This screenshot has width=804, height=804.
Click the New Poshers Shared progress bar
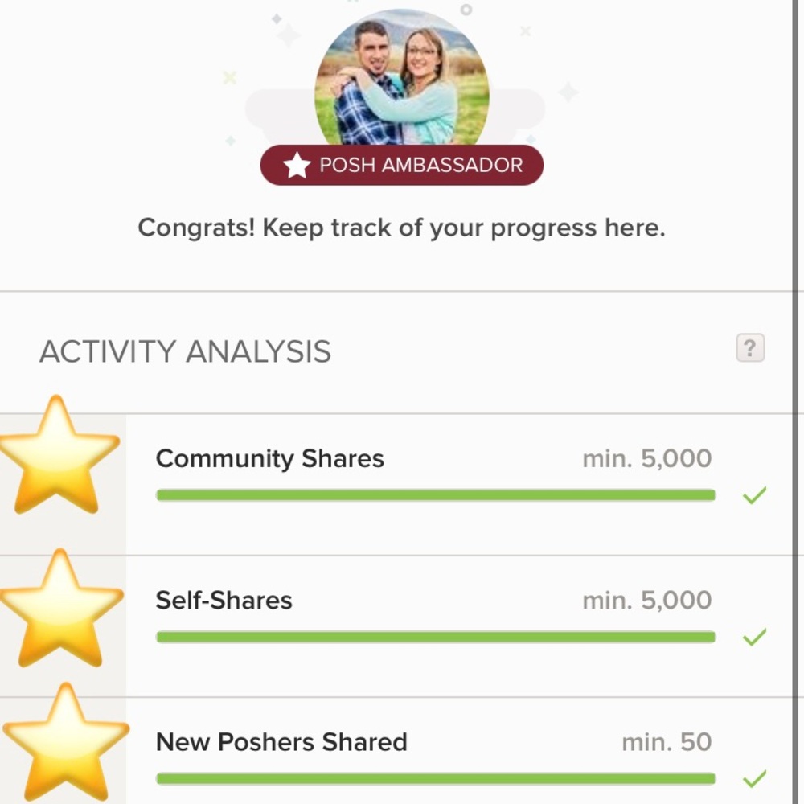pyautogui.click(x=435, y=778)
